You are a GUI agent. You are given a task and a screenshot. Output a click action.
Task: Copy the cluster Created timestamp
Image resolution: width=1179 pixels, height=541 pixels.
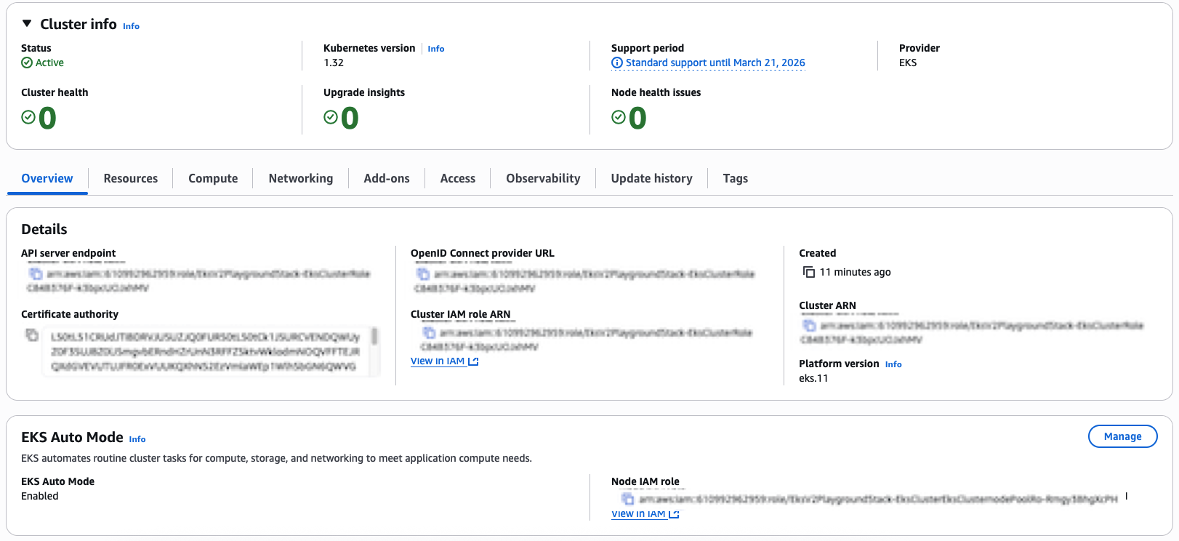[808, 272]
